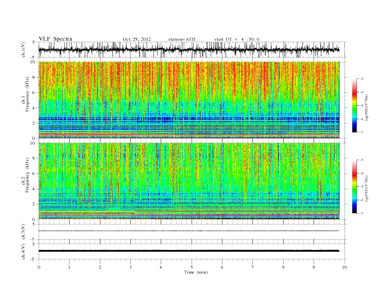Click the ch.1 spectrogram color scale bar

354,105
